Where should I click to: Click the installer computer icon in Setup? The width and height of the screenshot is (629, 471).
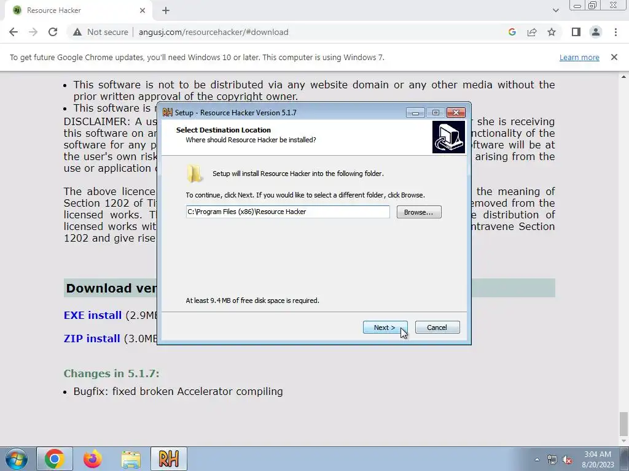click(x=448, y=137)
